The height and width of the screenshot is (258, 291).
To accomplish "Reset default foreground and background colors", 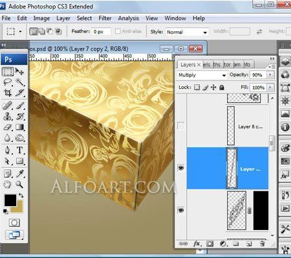I will [5, 211].
